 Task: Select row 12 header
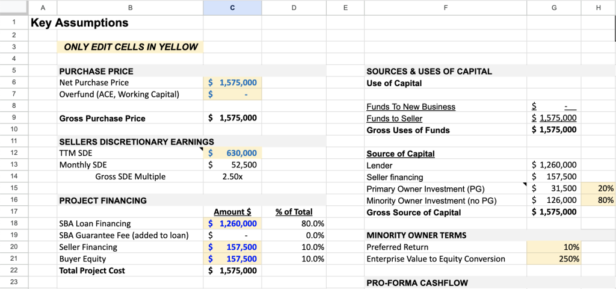click(x=14, y=153)
